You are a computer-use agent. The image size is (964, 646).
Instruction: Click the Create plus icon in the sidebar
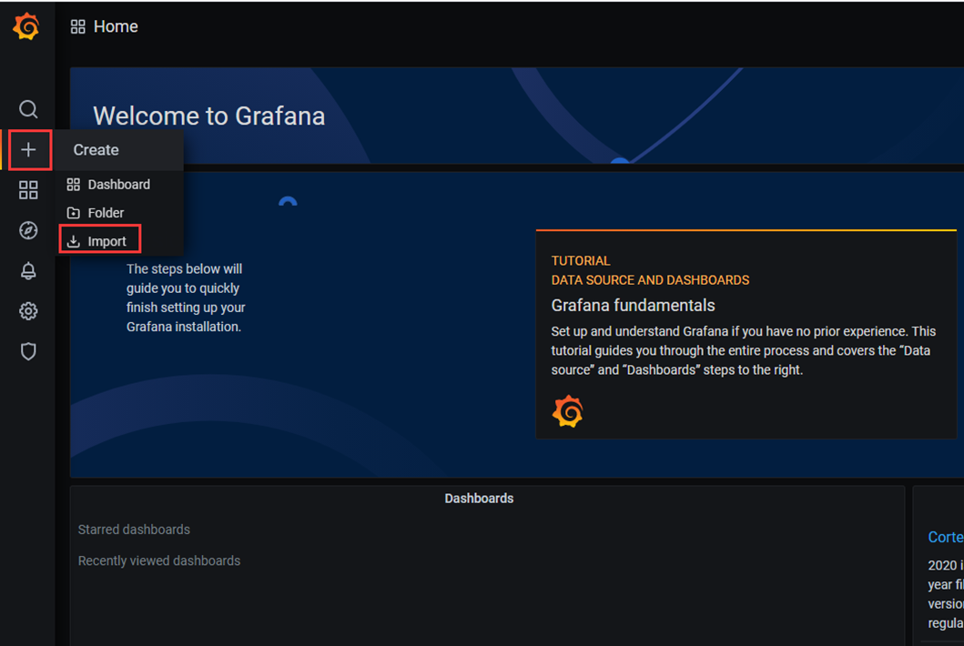(28, 150)
